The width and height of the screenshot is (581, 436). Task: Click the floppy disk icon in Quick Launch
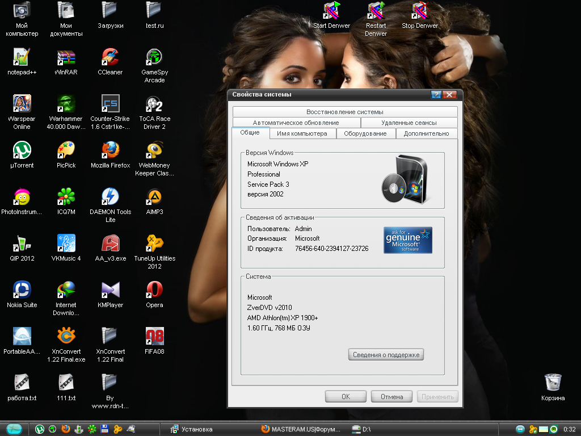[x=104, y=429]
